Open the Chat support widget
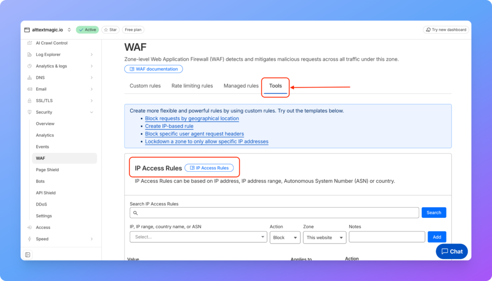Viewport: 492px width, 281px height. coord(452,251)
